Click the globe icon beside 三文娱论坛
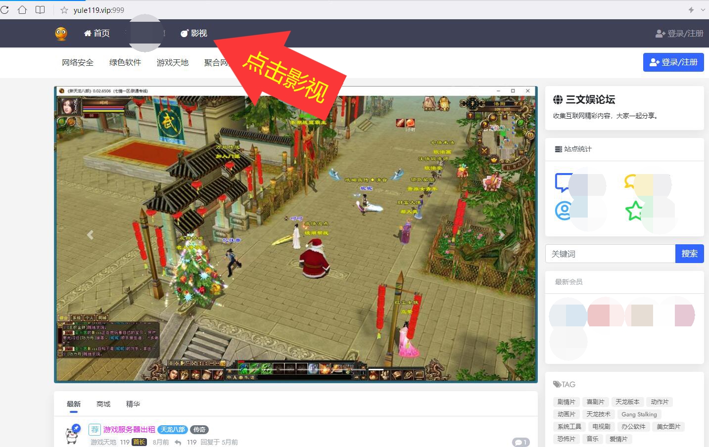 click(558, 99)
